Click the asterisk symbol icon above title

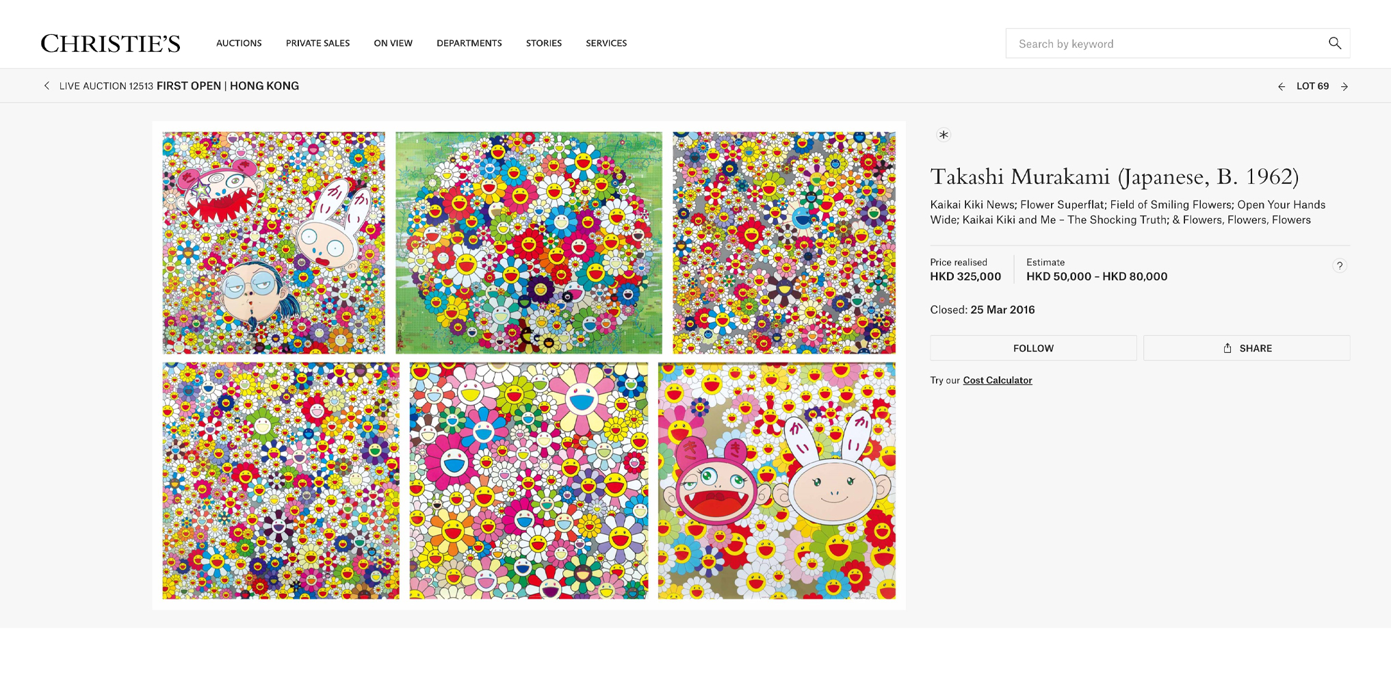(x=944, y=135)
